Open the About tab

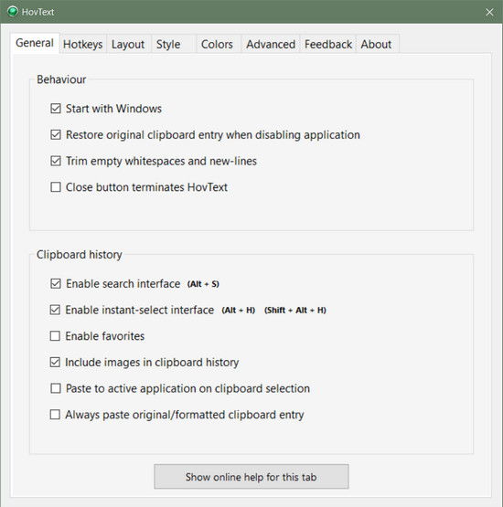376,44
